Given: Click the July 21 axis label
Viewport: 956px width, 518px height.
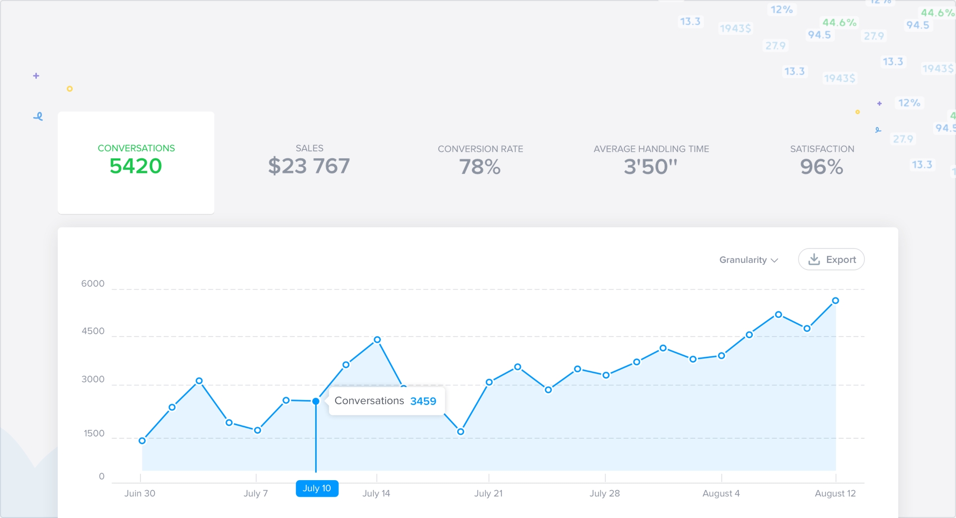Looking at the screenshot, I should 488,493.
